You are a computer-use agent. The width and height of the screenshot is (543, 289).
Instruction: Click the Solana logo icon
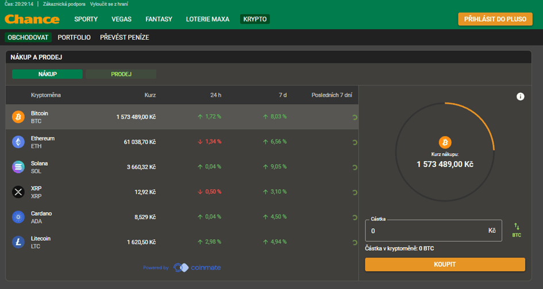18,167
